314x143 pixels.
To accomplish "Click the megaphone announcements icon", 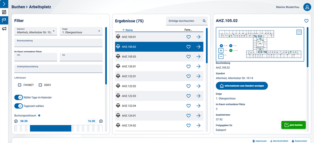I will click(4, 29).
